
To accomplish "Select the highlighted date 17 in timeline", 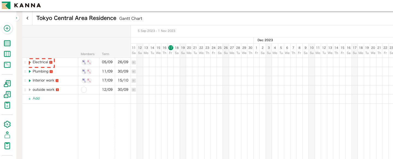I will [170, 47].
